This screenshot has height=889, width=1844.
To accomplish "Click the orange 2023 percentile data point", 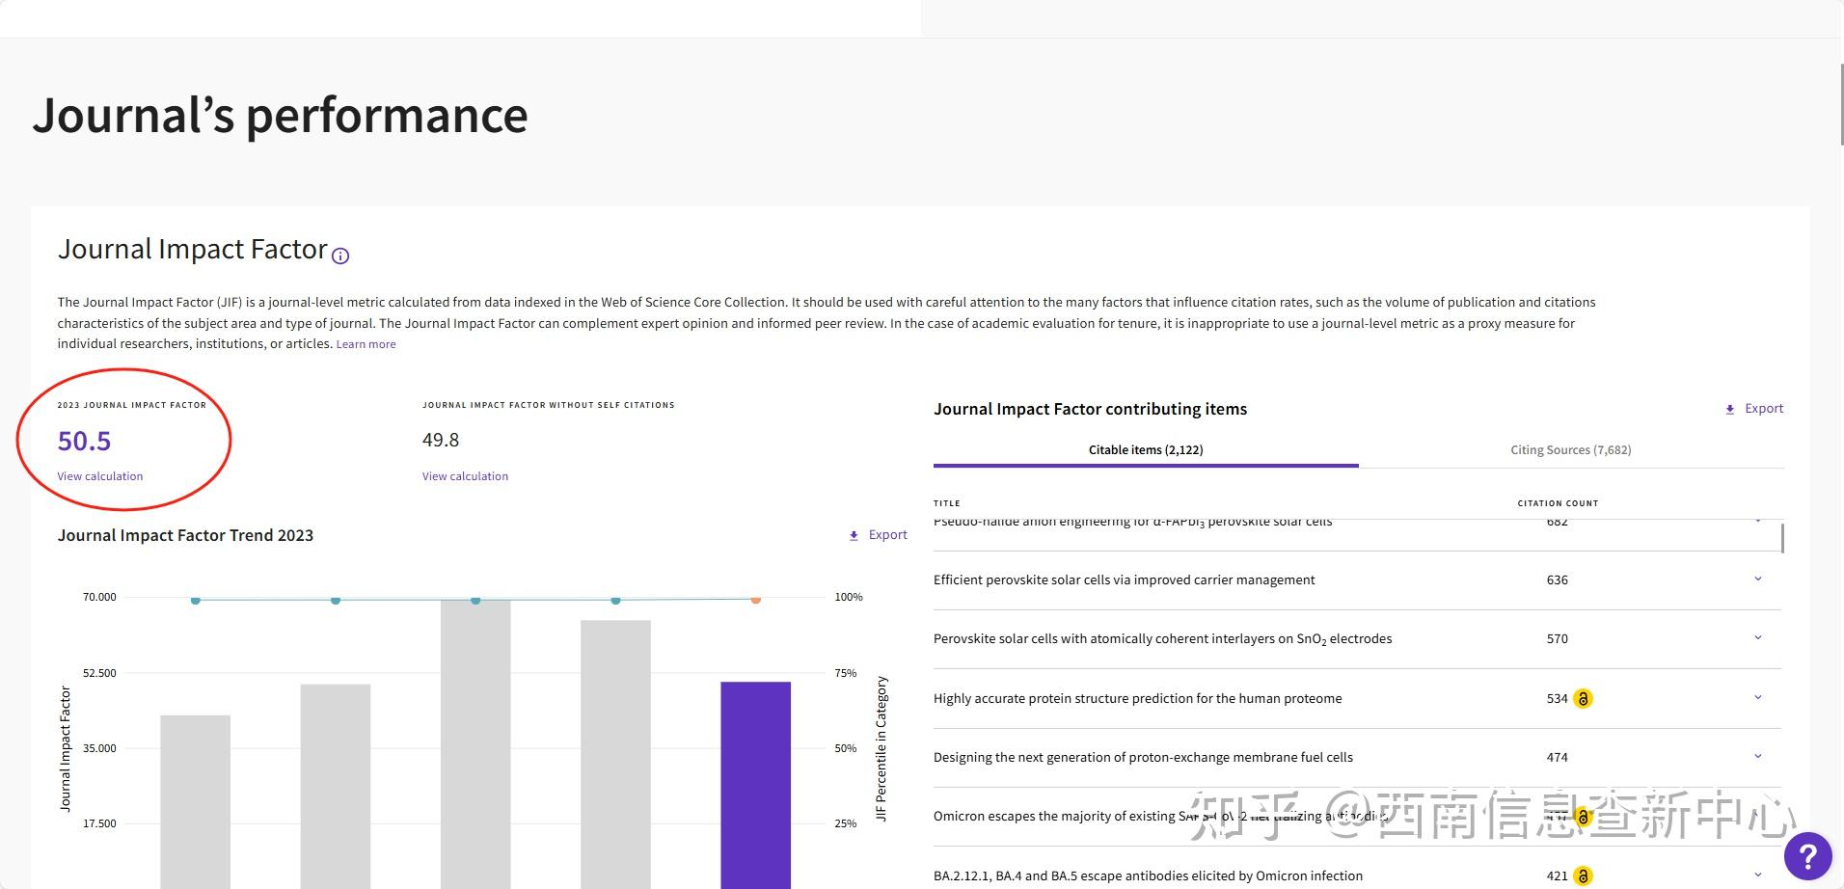I will [756, 600].
